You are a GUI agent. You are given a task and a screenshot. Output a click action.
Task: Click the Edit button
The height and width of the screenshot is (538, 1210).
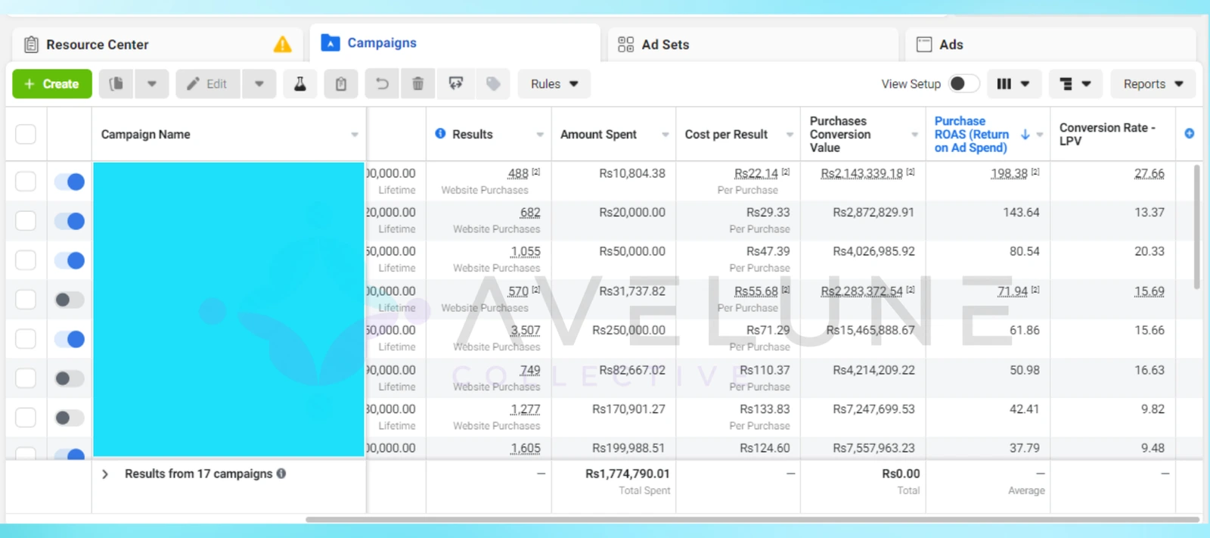coord(208,84)
